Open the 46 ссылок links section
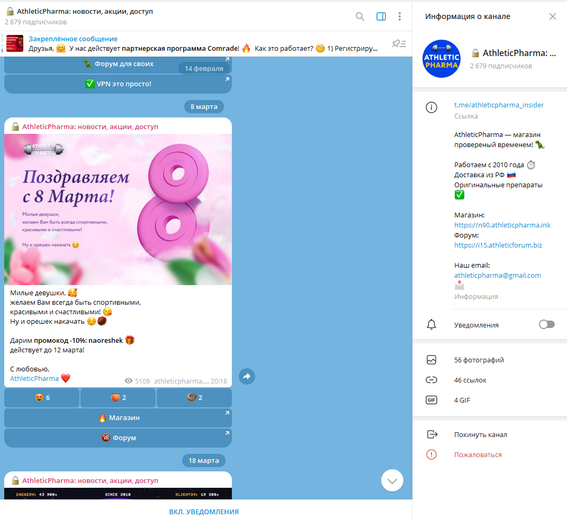This screenshot has width=567, height=519. 470,380
